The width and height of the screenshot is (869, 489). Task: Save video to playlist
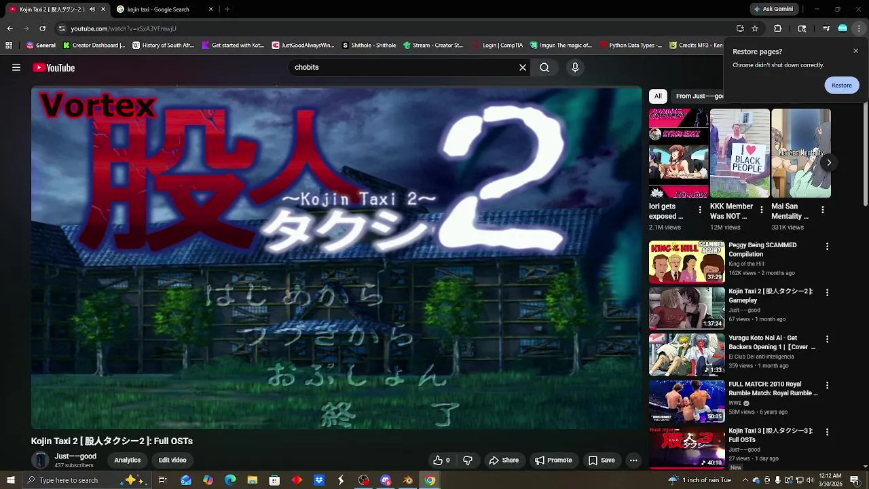pos(602,460)
